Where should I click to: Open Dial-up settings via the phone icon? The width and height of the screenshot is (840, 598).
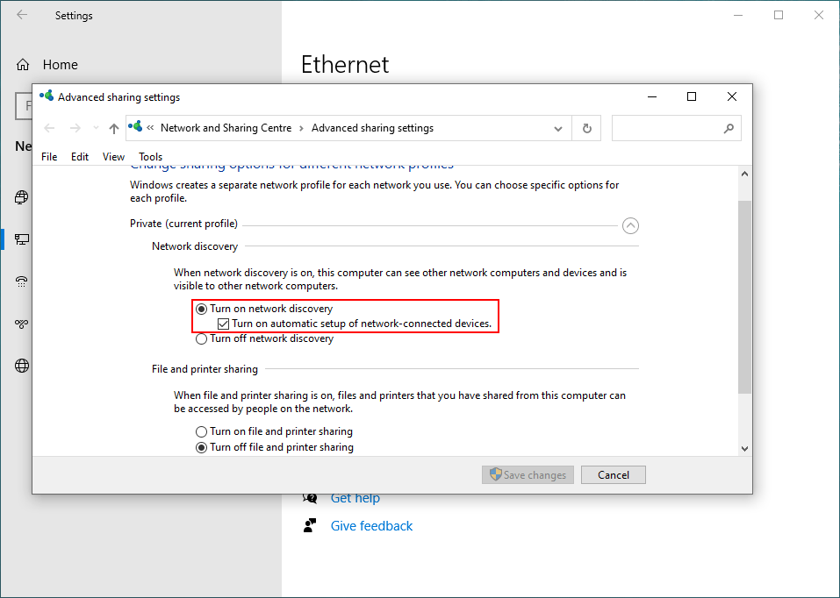click(x=21, y=281)
